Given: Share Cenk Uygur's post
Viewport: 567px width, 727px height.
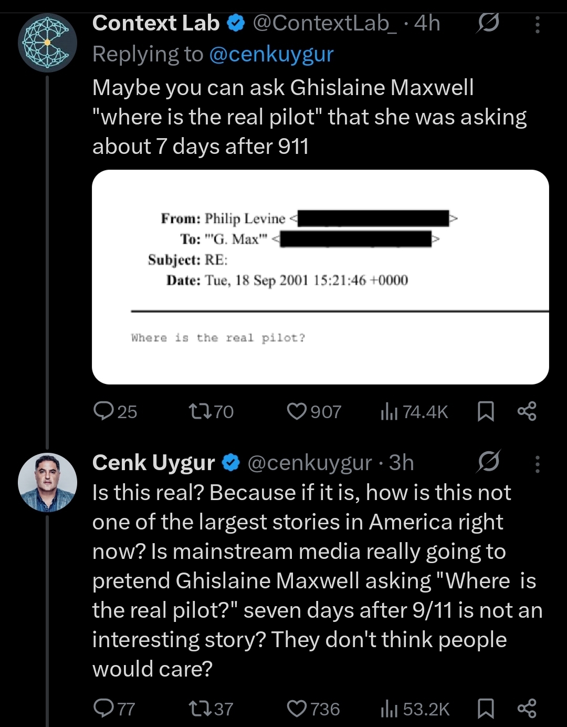Looking at the screenshot, I should [527, 709].
